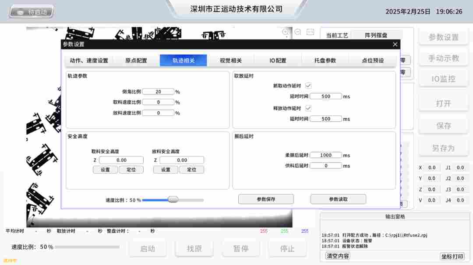The width and height of the screenshot is (473, 265).
Task: Click the 打开配方成功 log line
Action: click(374, 235)
